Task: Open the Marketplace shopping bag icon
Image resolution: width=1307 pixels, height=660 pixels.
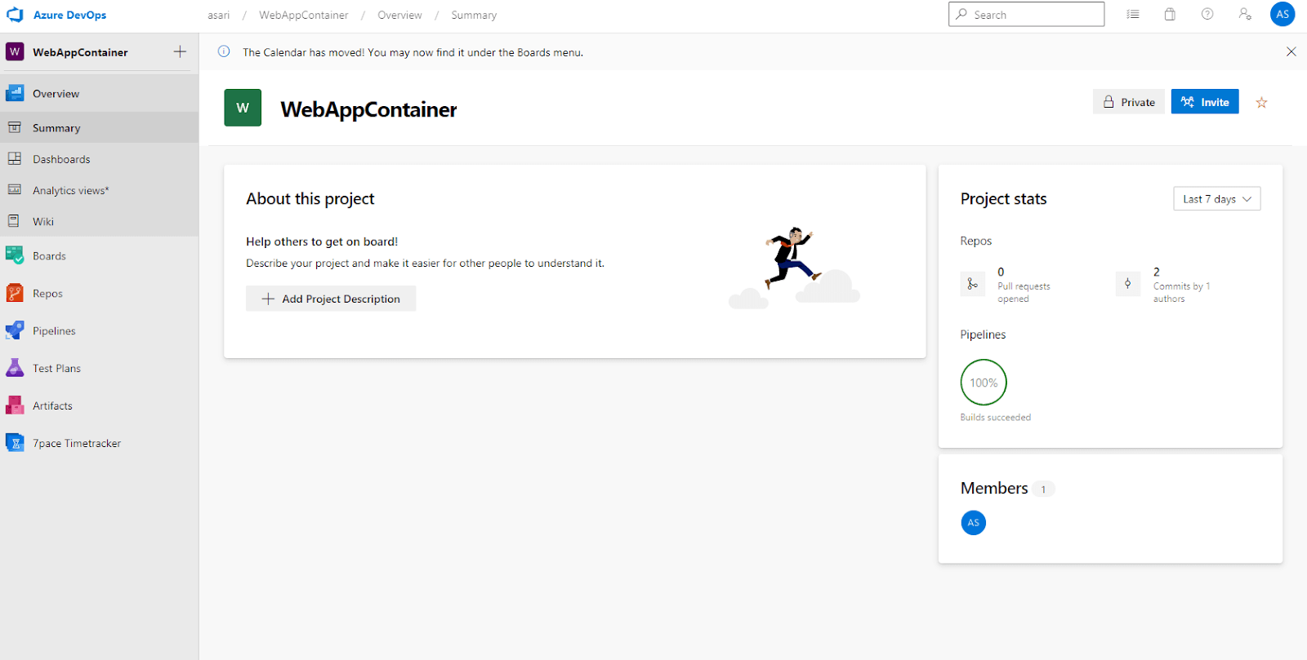Action: [x=1170, y=15]
